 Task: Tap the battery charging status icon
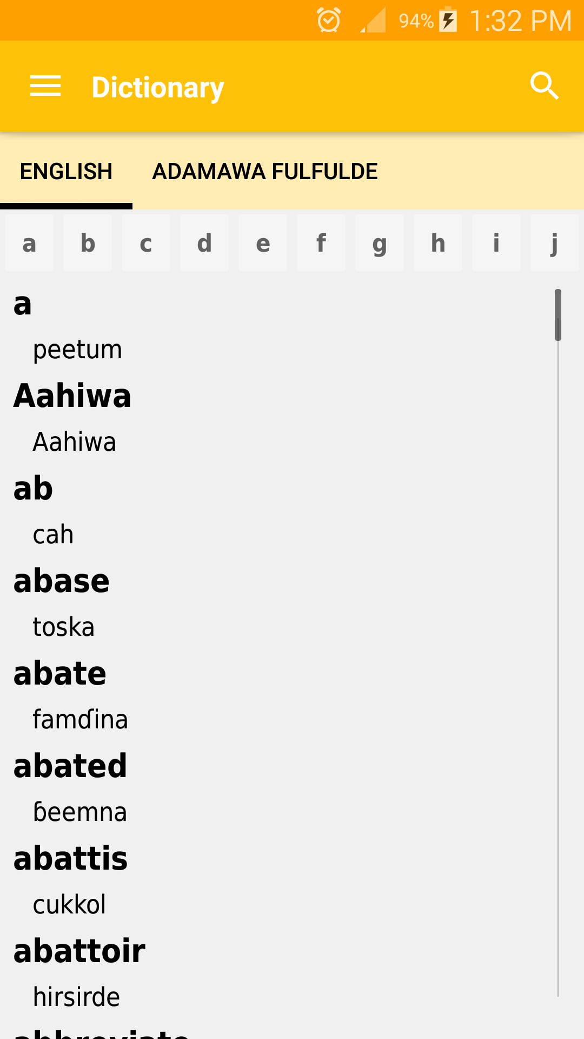coord(448,21)
